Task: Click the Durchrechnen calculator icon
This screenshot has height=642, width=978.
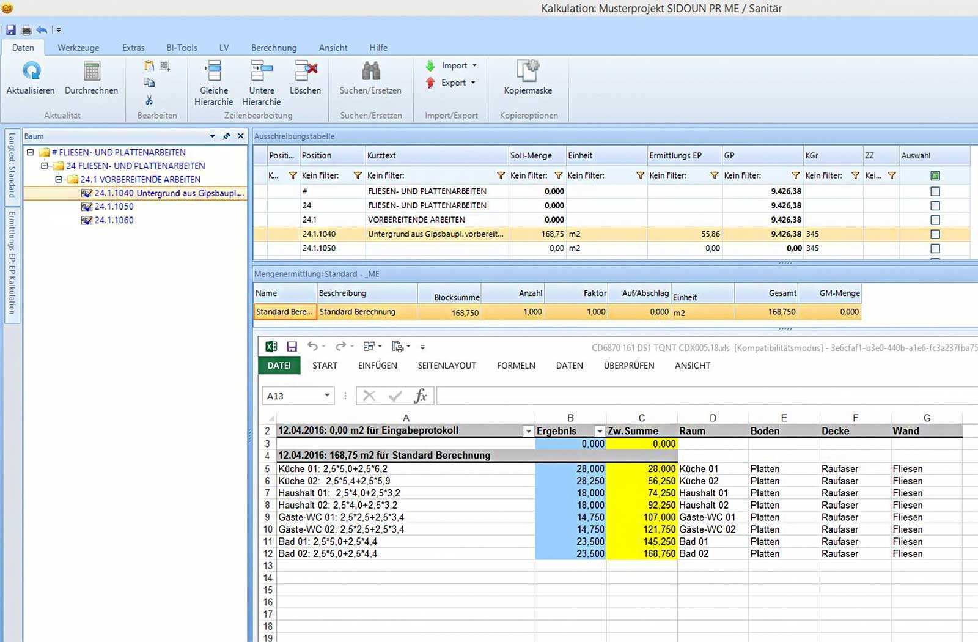Action: 92,72
